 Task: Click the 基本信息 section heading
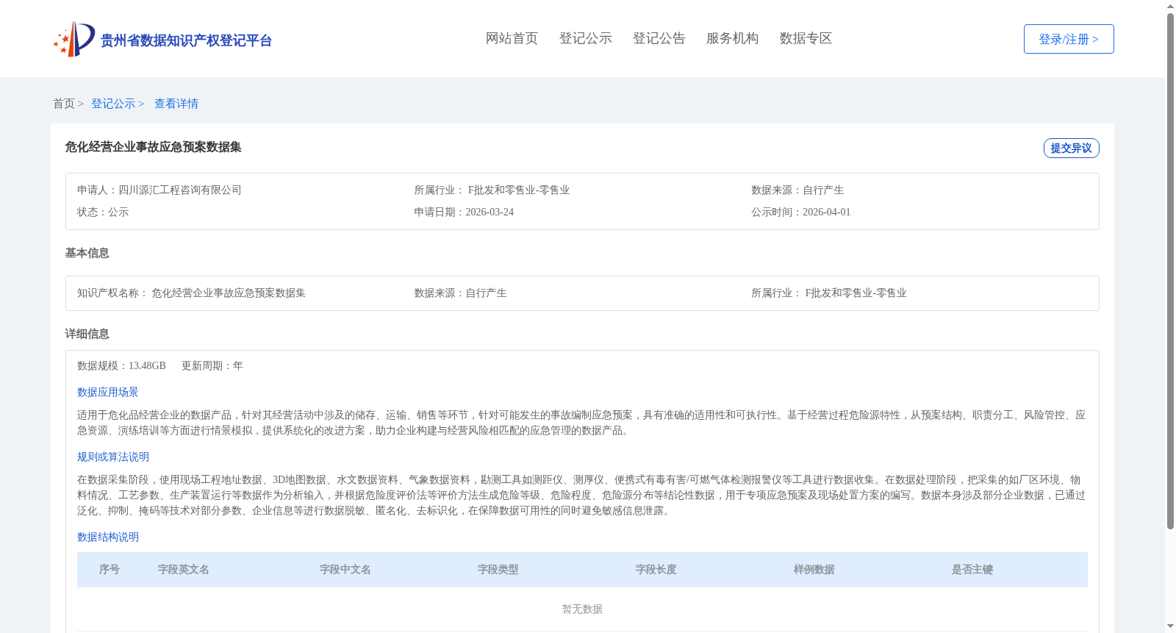87,253
